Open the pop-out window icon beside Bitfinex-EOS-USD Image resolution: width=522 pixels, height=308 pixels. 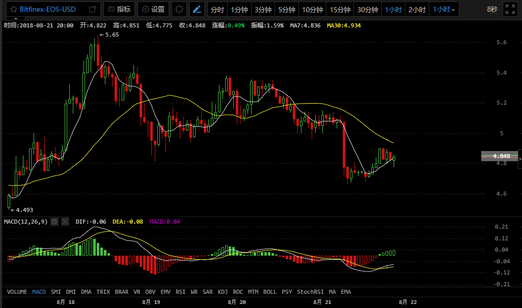tap(93, 9)
